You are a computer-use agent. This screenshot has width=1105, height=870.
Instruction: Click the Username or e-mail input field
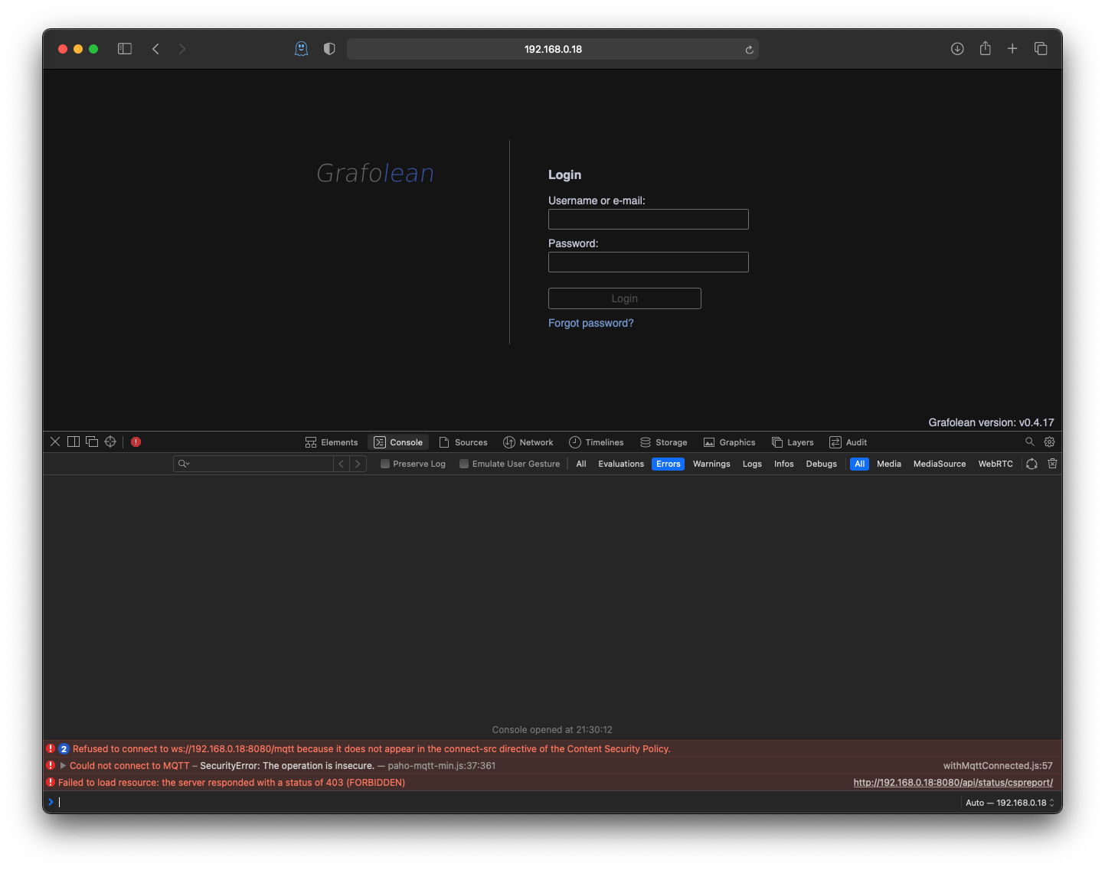pos(648,219)
